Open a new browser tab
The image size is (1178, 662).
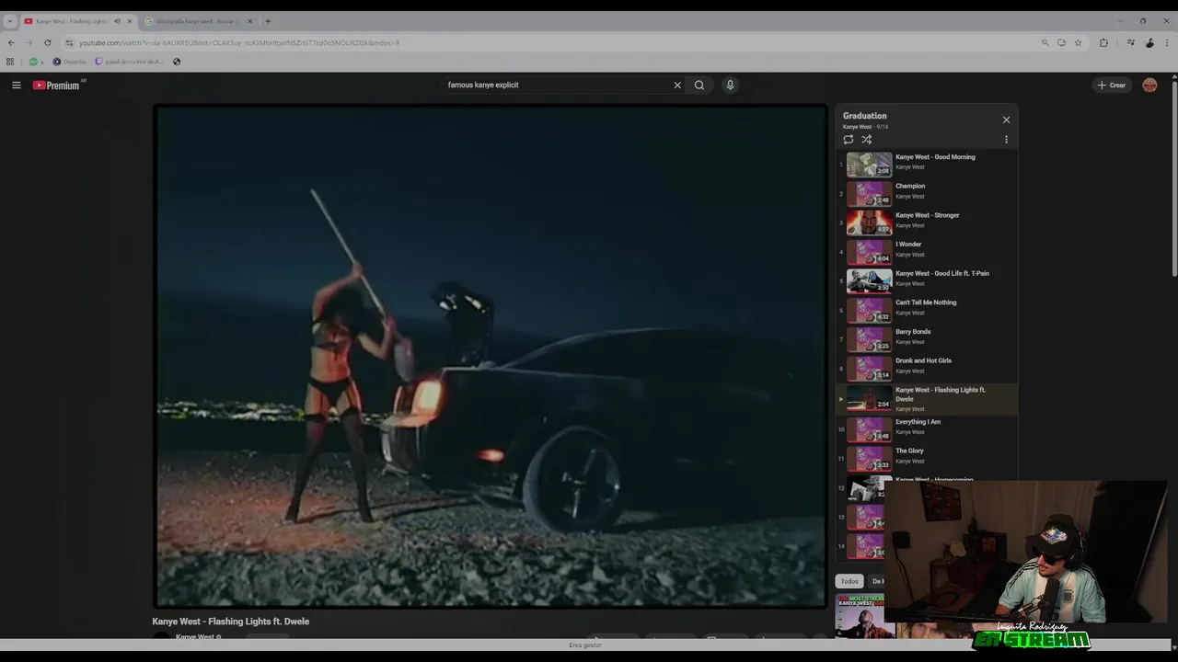[268, 21]
